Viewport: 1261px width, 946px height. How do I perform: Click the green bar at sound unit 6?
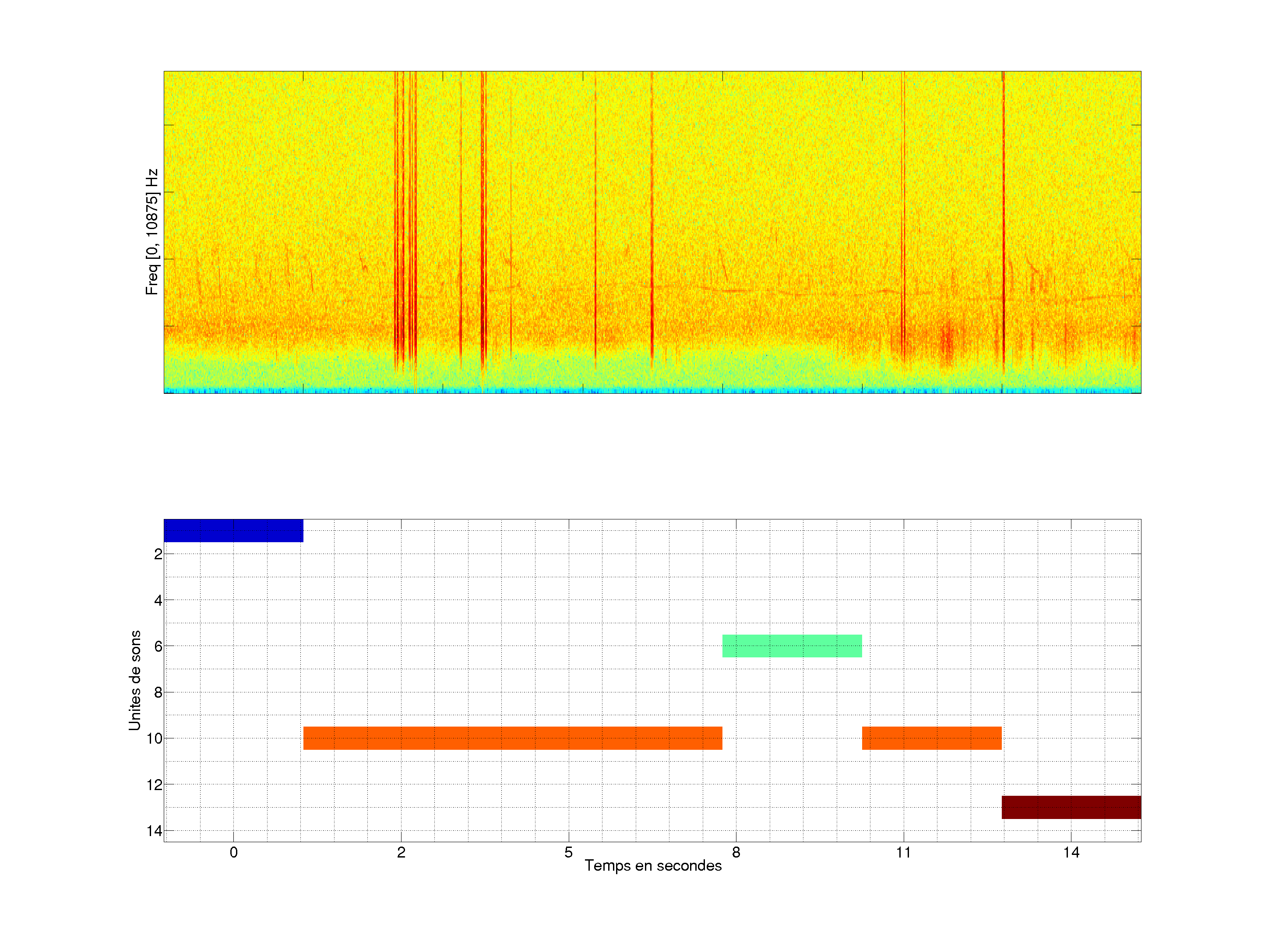[792, 646]
